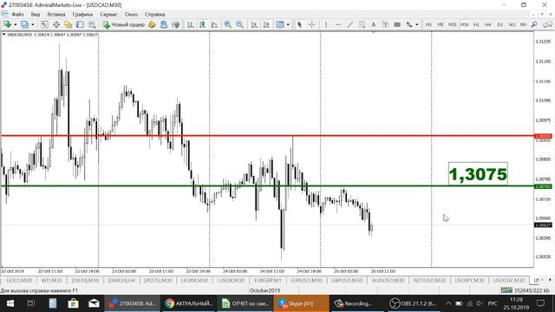Open the Navigator folder-star icon
The image size is (555, 312).
pyautogui.click(x=68, y=24)
